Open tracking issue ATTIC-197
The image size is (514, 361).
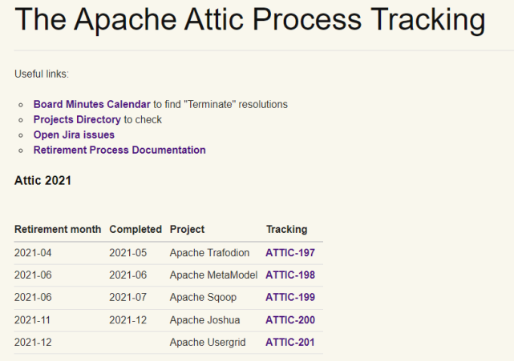tap(290, 253)
